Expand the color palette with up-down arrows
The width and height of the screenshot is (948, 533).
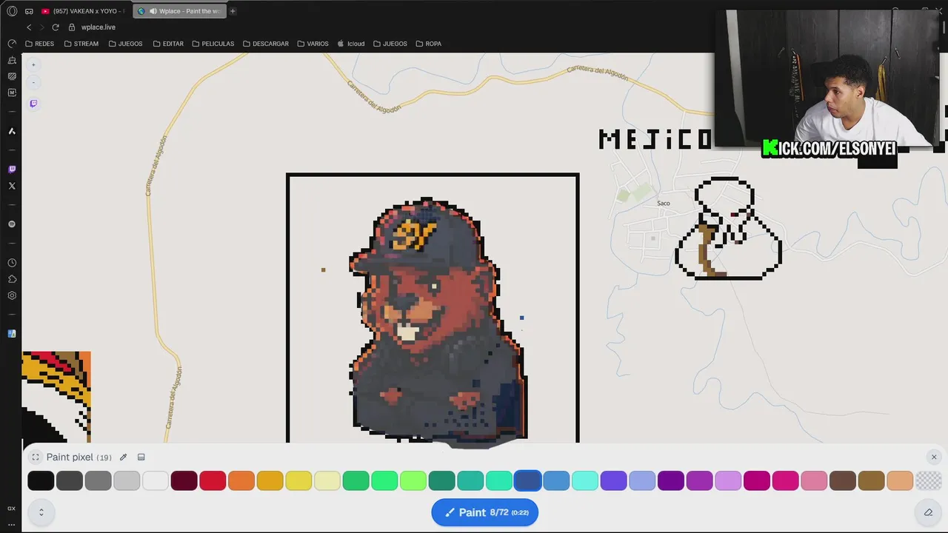(x=41, y=512)
